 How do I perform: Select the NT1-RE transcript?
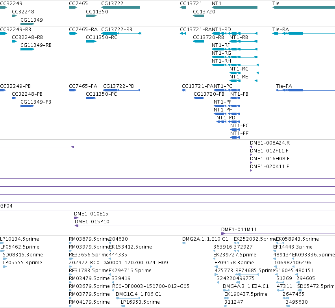239,77
